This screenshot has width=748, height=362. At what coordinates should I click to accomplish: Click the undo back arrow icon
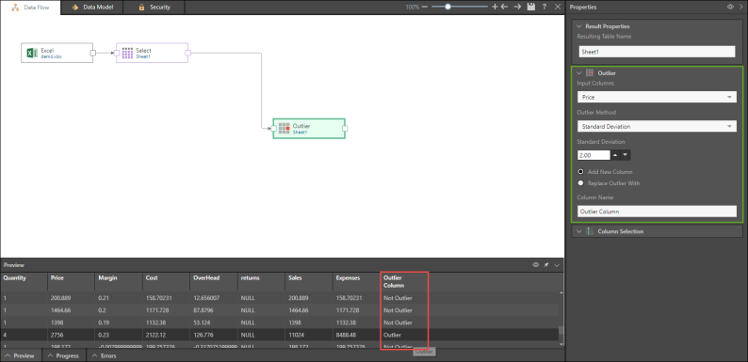(504, 7)
